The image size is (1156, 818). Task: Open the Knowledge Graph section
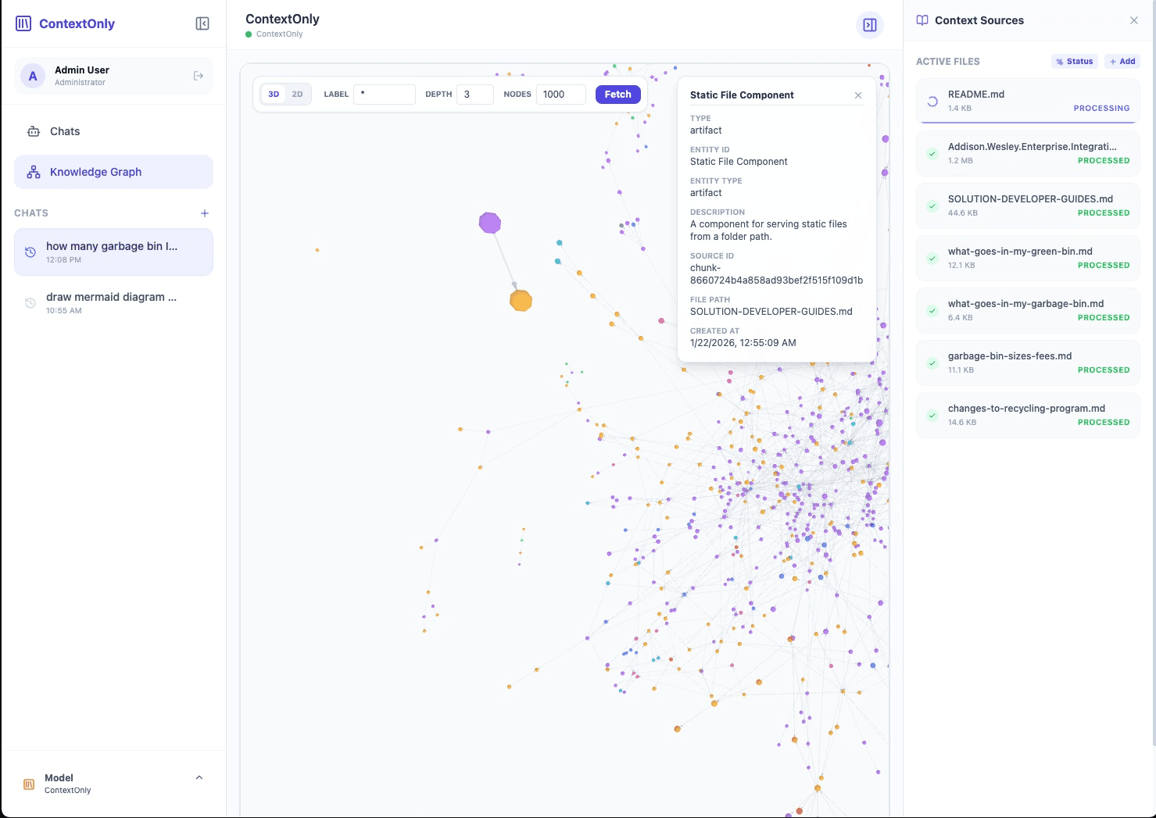click(x=95, y=172)
